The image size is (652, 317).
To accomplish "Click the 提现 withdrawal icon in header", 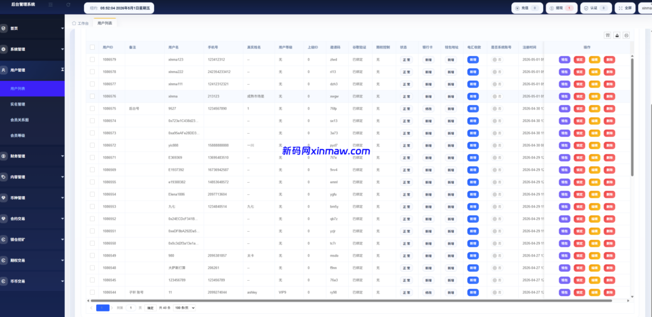I will click(x=551, y=8).
